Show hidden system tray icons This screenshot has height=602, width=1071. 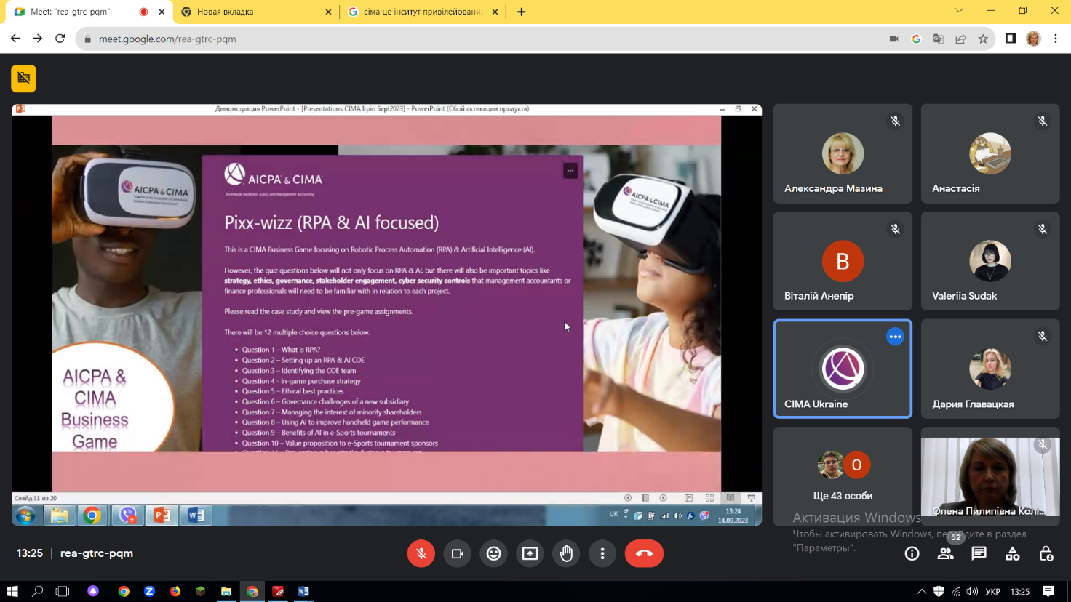click(x=922, y=591)
